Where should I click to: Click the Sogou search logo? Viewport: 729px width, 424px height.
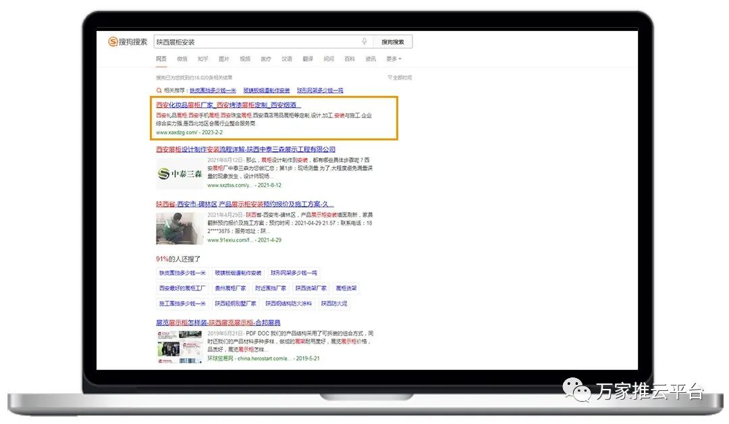(x=128, y=42)
